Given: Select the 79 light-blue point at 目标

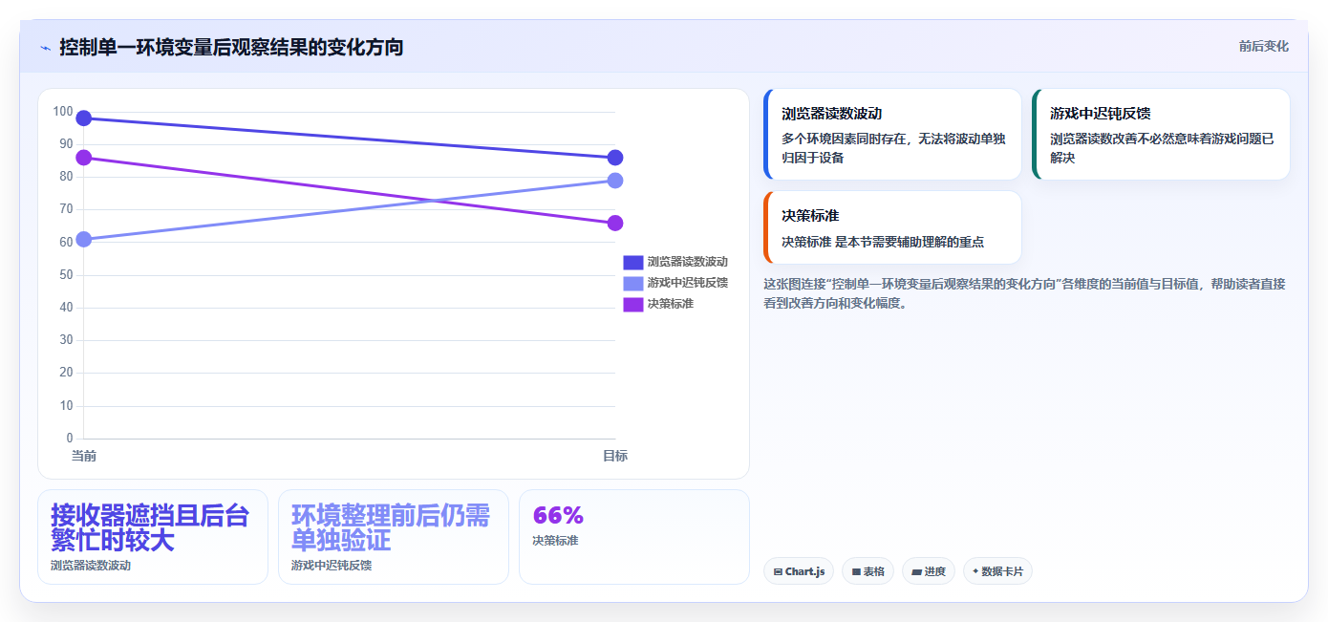Looking at the screenshot, I should 615,181.
